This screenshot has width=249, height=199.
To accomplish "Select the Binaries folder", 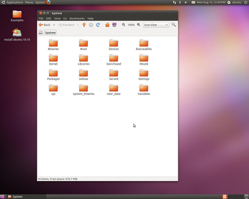I will point(53,45).
